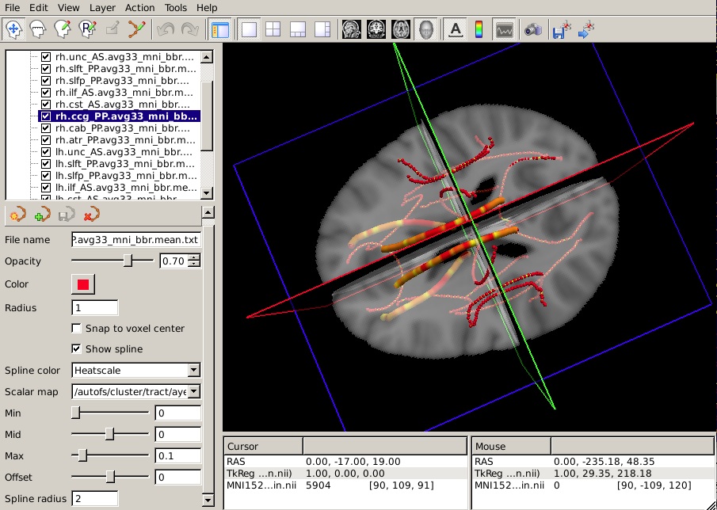This screenshot has height=510, width=717.
Task: Switch to the sagittal view
Action: click(351, 30)
